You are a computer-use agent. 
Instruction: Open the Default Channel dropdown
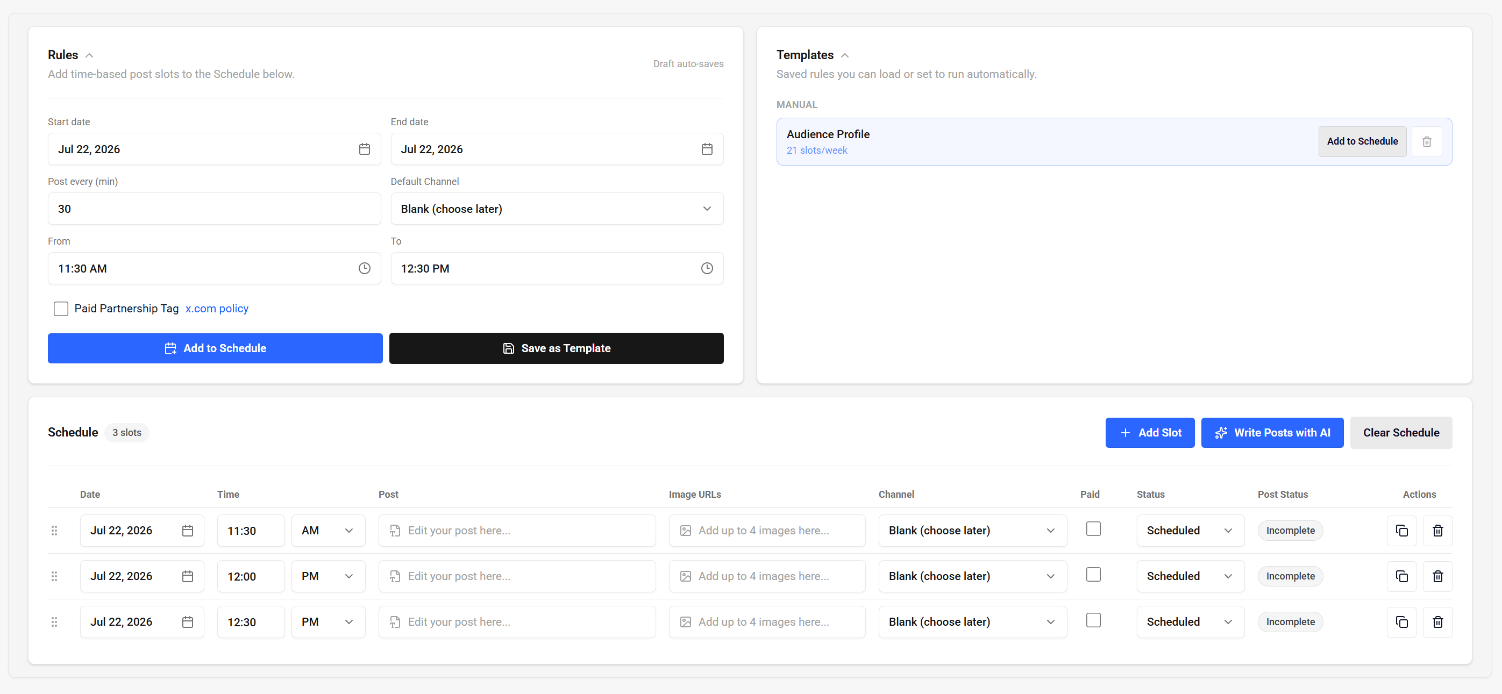[x=557, y=209]
